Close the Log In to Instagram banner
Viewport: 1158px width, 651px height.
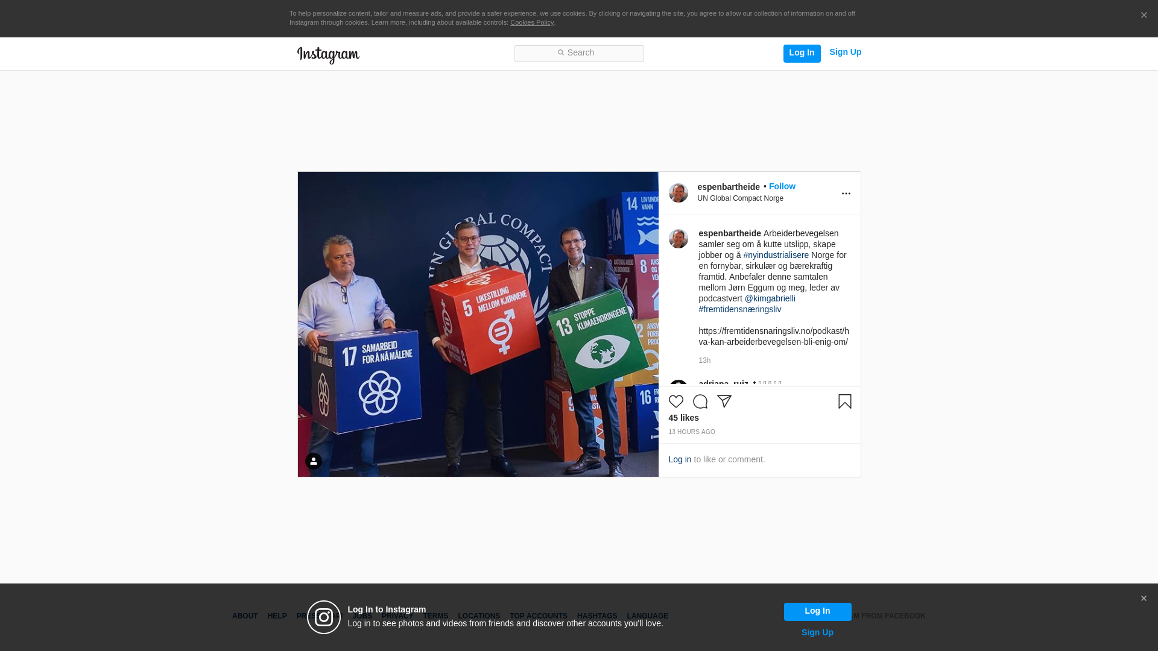[x=1144, y=599]
